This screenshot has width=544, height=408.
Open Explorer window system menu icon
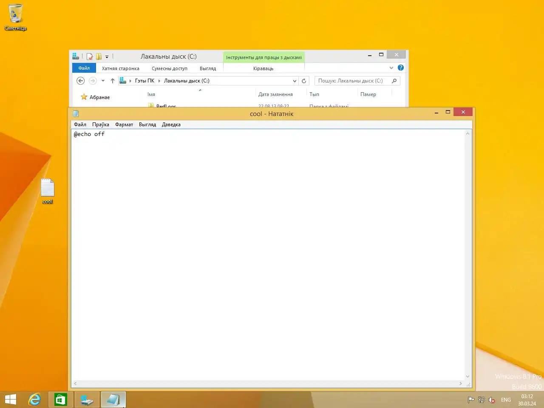point(76,56)
